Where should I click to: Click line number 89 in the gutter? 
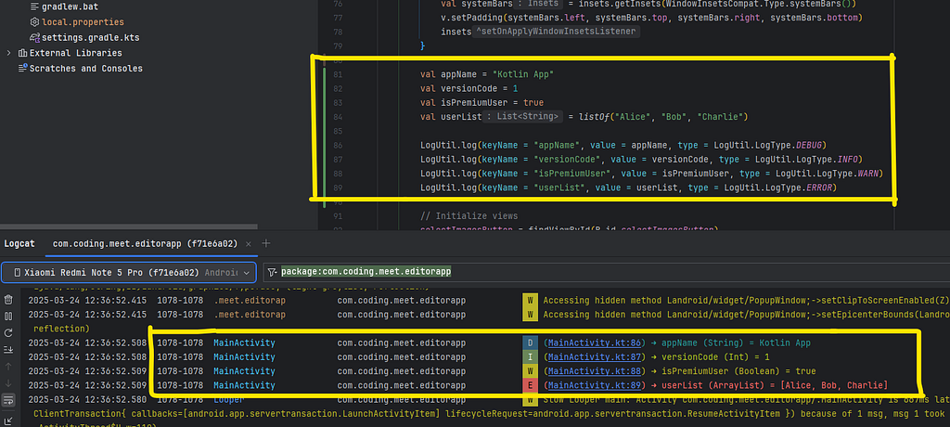[338, 188]
